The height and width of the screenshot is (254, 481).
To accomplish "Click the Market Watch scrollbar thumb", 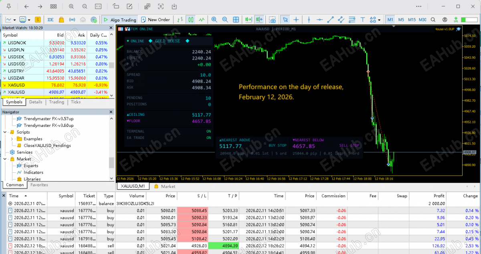I will coord(111,66).
